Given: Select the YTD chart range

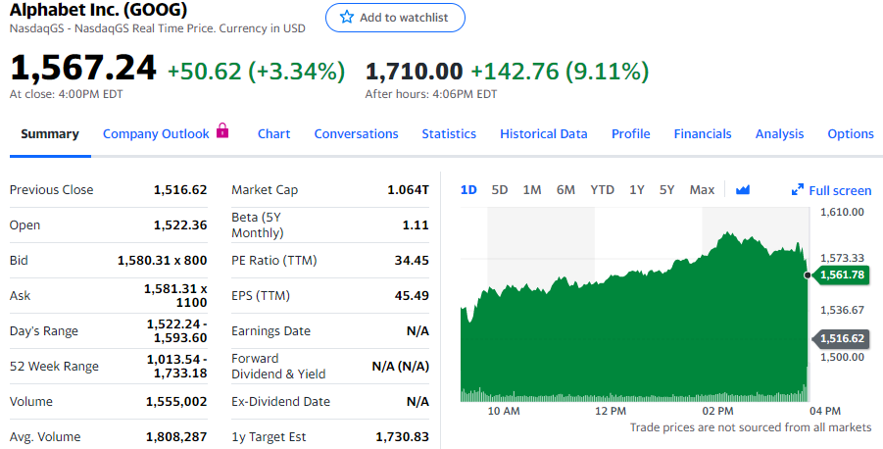Looking at the screenshot, I should click(x=602, y=190).
